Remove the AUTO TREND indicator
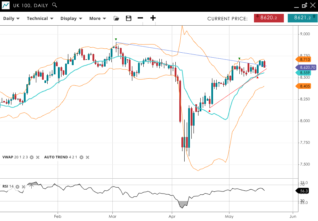 click(x=88, y=157)
